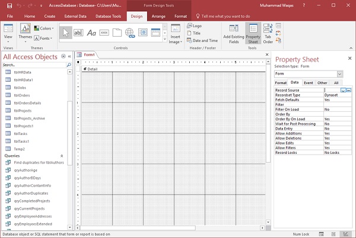Pick the Select pointer tool
The width and height of the screenshot is (356, 238).
[66, 33]
